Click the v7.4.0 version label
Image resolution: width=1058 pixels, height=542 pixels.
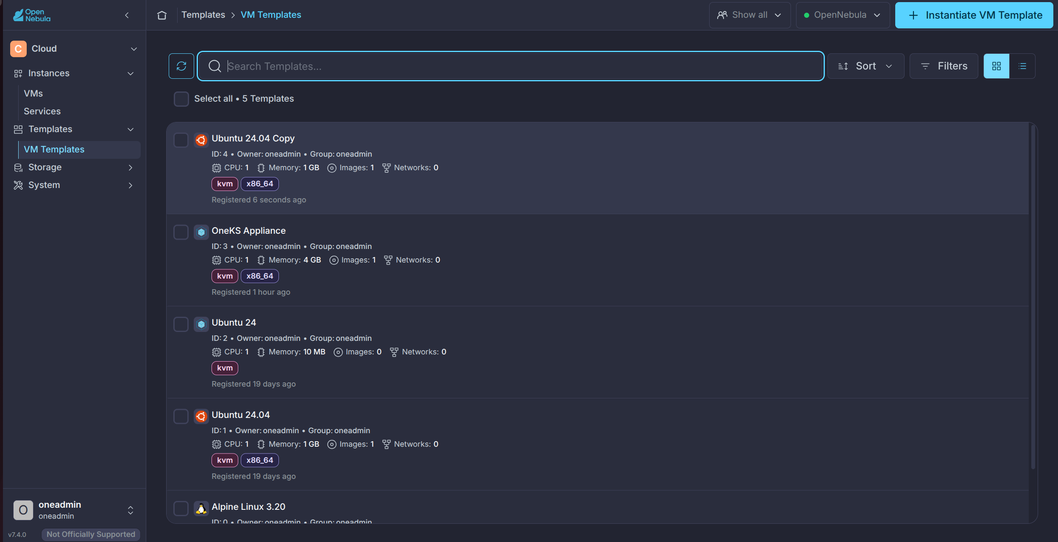click(17, 535)
